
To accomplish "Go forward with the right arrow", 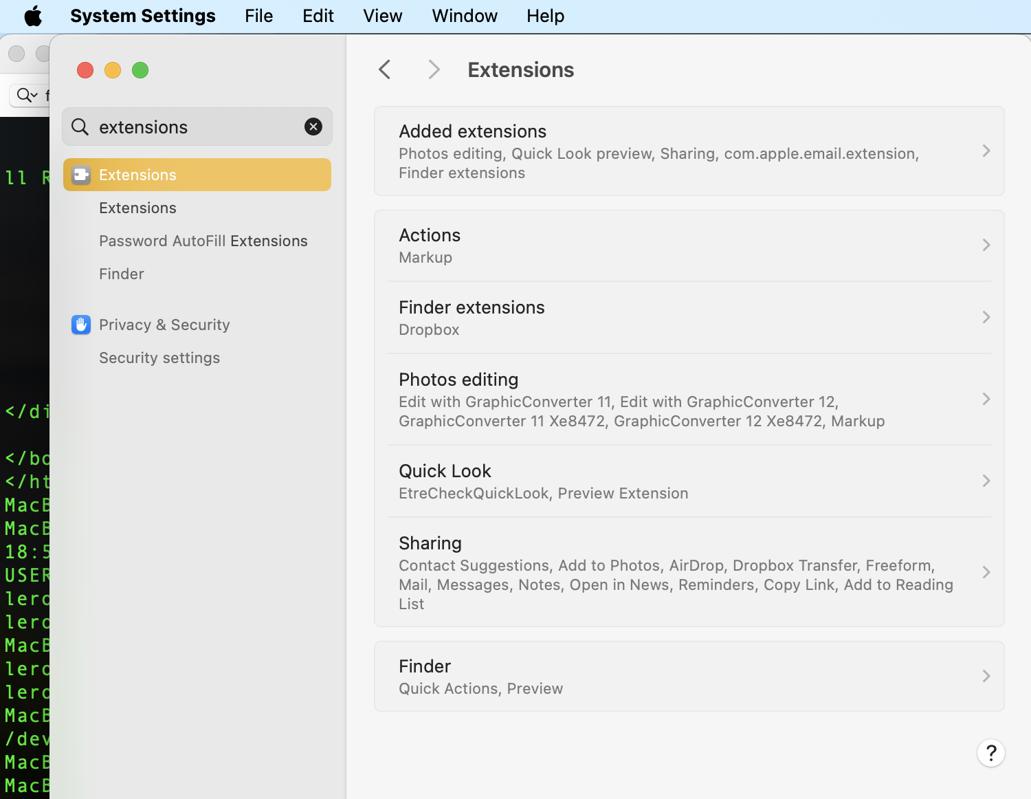I will coord(434,69).
